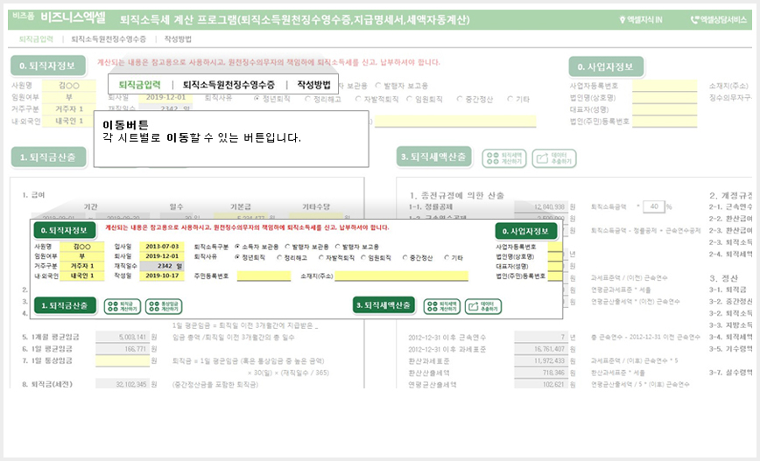Click 법인(주민)등록번호 field on background sheet
This screenshot has width=760, height=461.
tap(665, 122)
